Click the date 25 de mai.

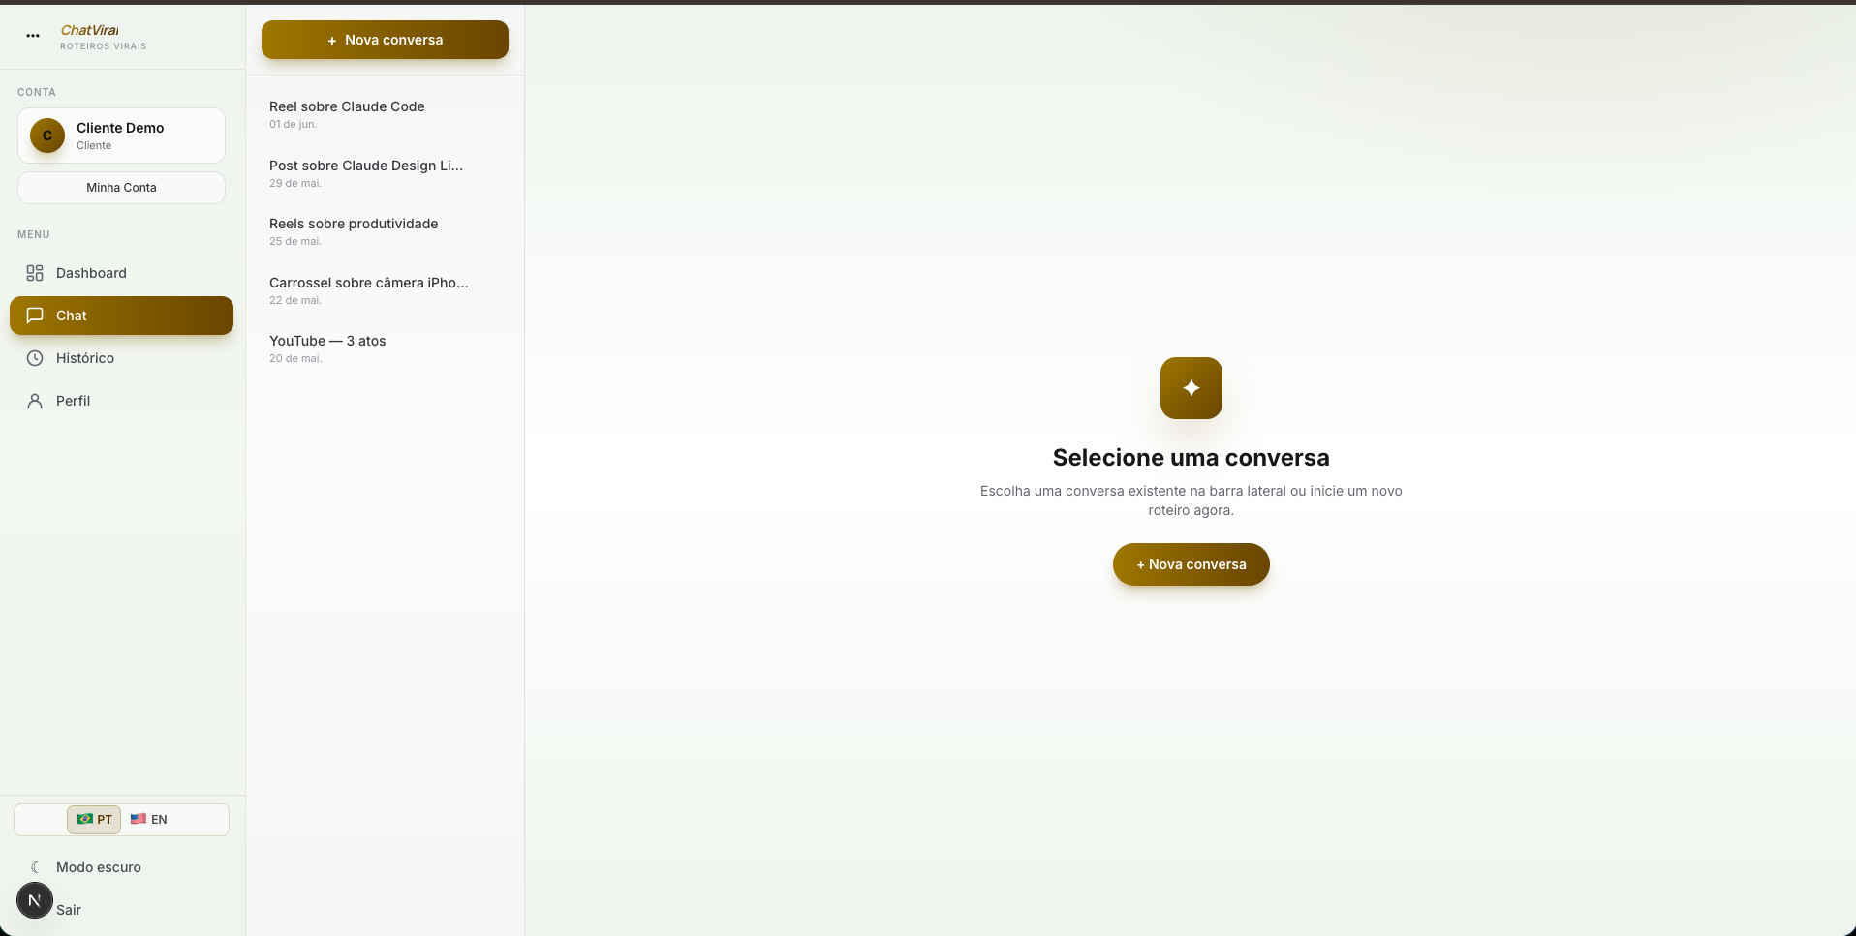click(295, 242)
